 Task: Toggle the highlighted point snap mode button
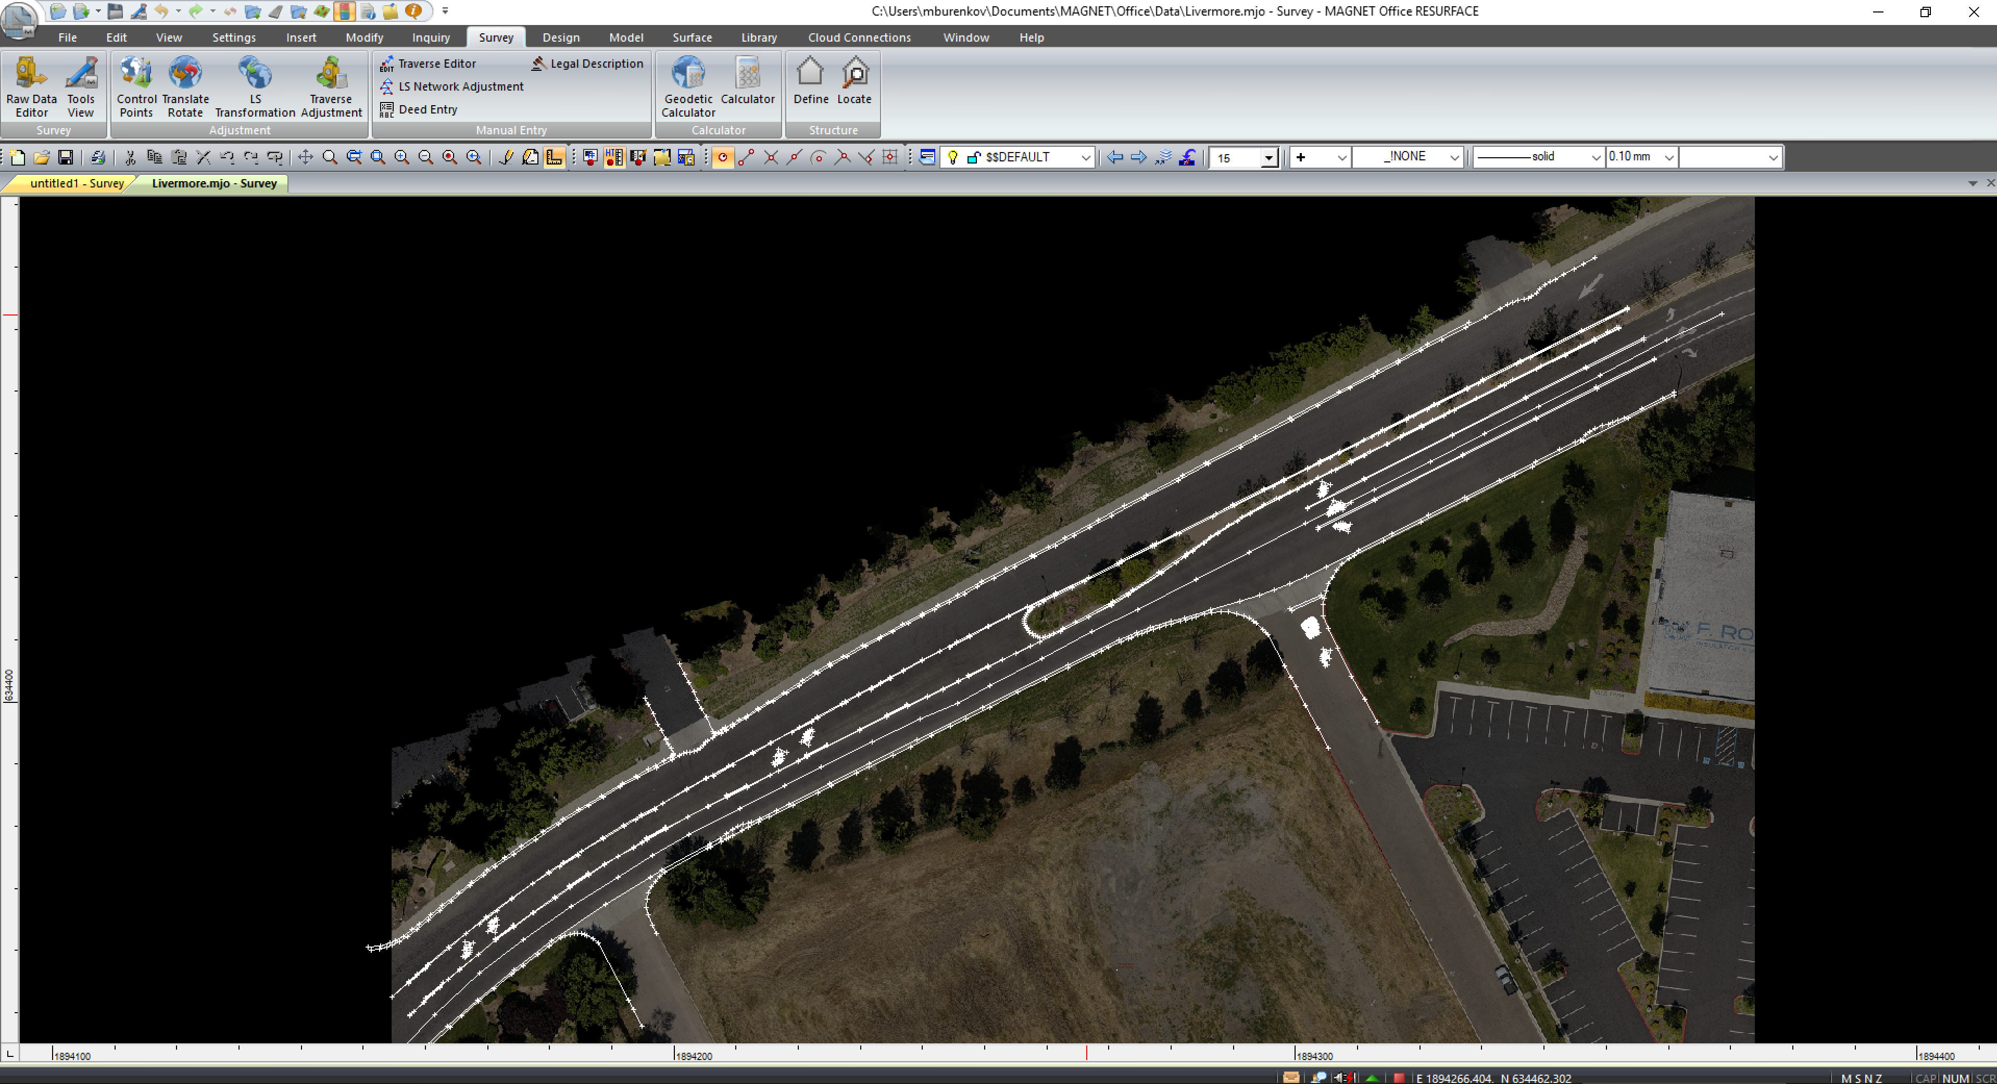tap(723, 157)
